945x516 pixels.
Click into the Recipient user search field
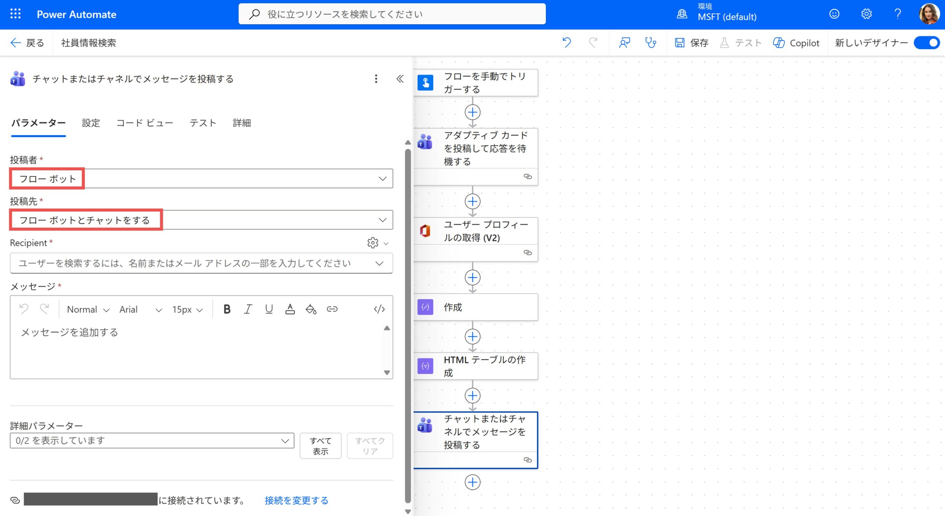185,263
